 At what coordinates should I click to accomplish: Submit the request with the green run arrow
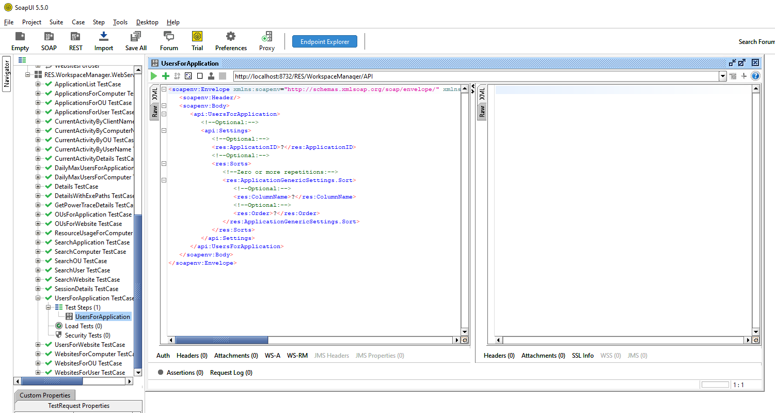153,75
